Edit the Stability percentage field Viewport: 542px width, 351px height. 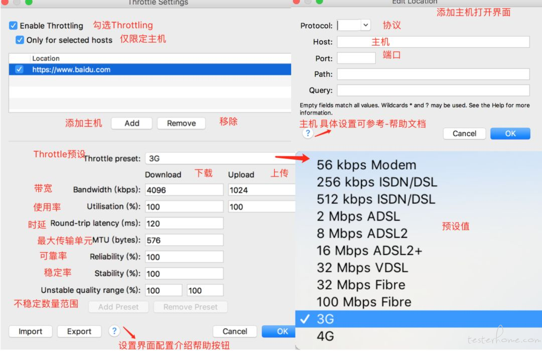(184, 274)
